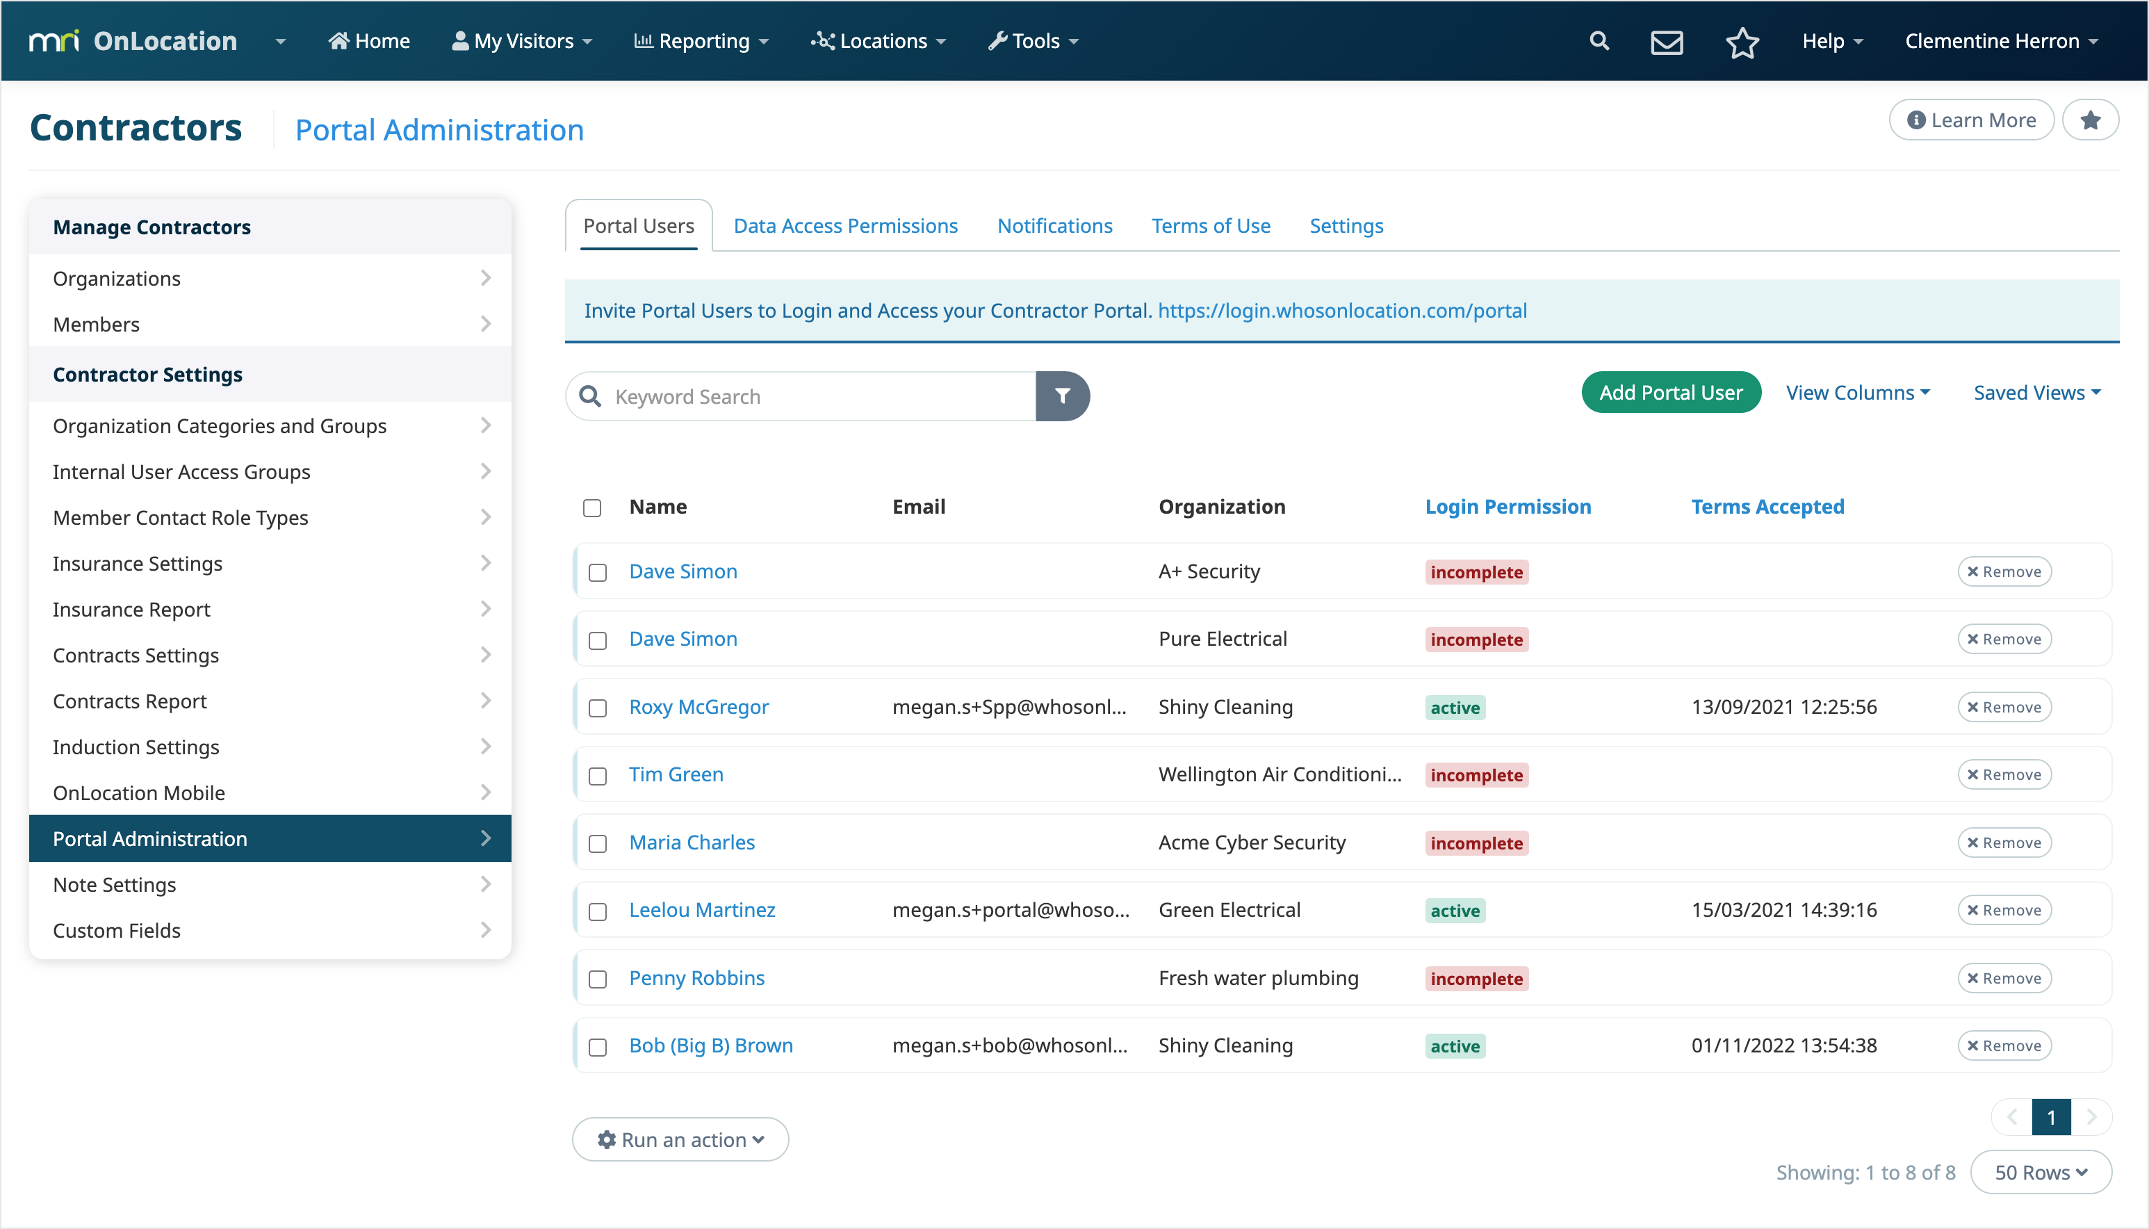Image resolution: width=2149 pixels, height=1229 pixels.
Task: Open Insurance Settings in sidebar
Action: (270, 563)
